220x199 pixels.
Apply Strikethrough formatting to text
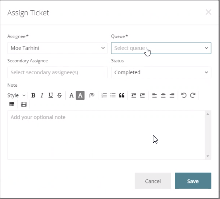[x=59, y=95]
